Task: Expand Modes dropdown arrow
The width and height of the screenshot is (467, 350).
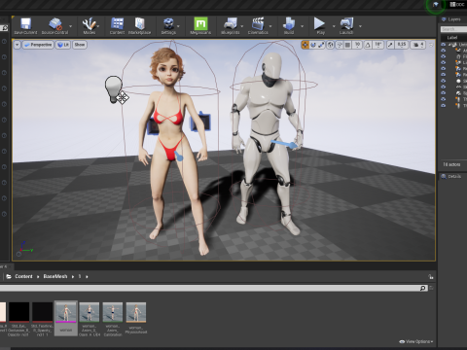Action: pos(98,26)
